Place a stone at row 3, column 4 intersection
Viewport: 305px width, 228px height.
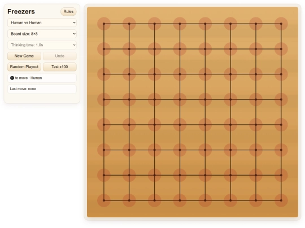click(x=180, y=74)
